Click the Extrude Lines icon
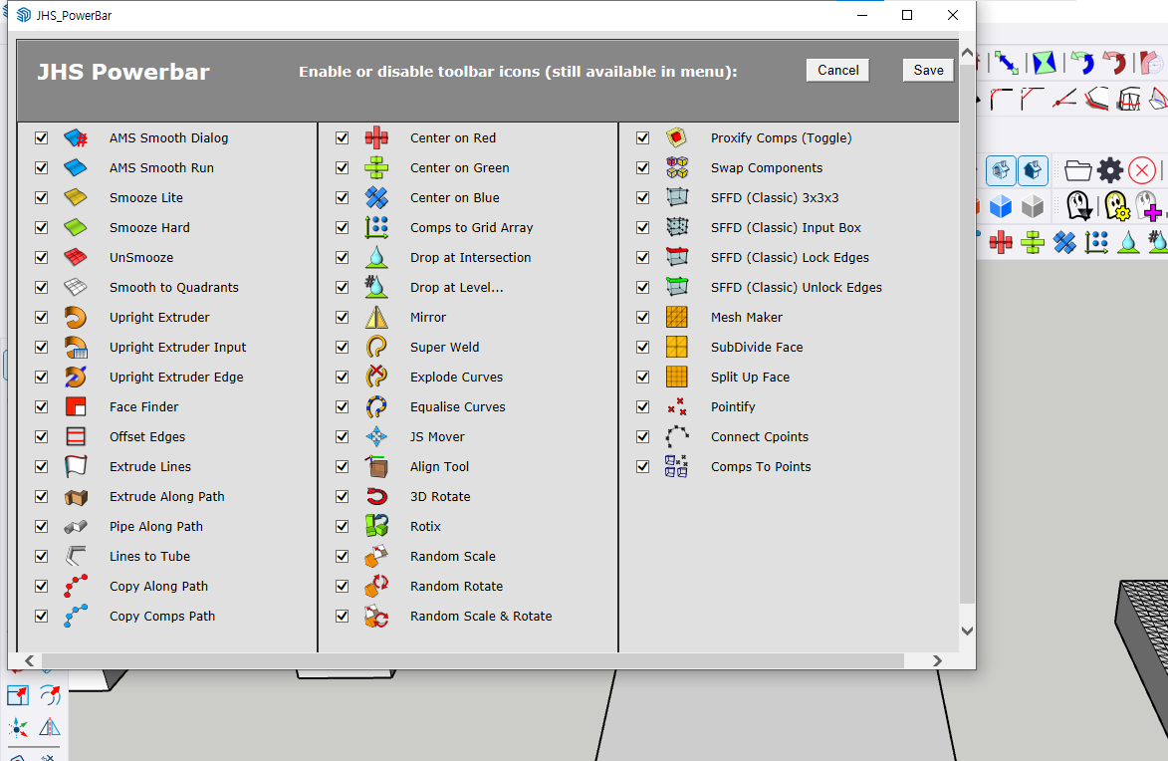This screenshot has width=1168, height=761. coord(76,466)
